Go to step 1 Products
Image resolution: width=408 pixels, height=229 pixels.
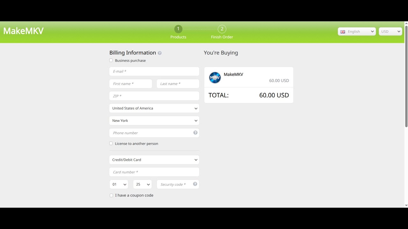coord(178,32)
